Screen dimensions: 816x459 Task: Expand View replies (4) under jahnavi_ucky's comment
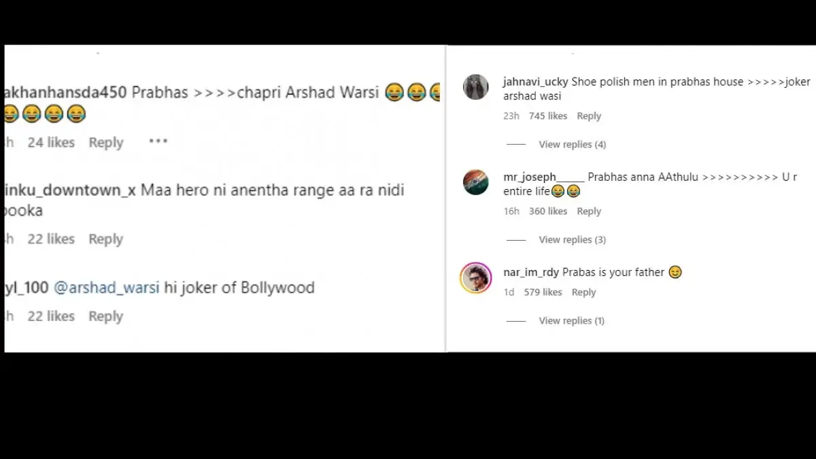click(x=572, y=144)
